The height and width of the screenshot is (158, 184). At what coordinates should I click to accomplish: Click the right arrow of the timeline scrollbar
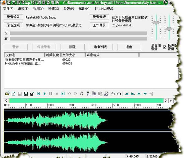coord(166,101)
